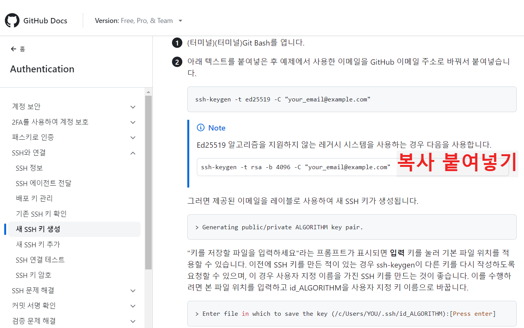Click the ssh-keygen rsa 4096 command text
The height and width of the screenshot is (328, 524).
pos(296,167)
